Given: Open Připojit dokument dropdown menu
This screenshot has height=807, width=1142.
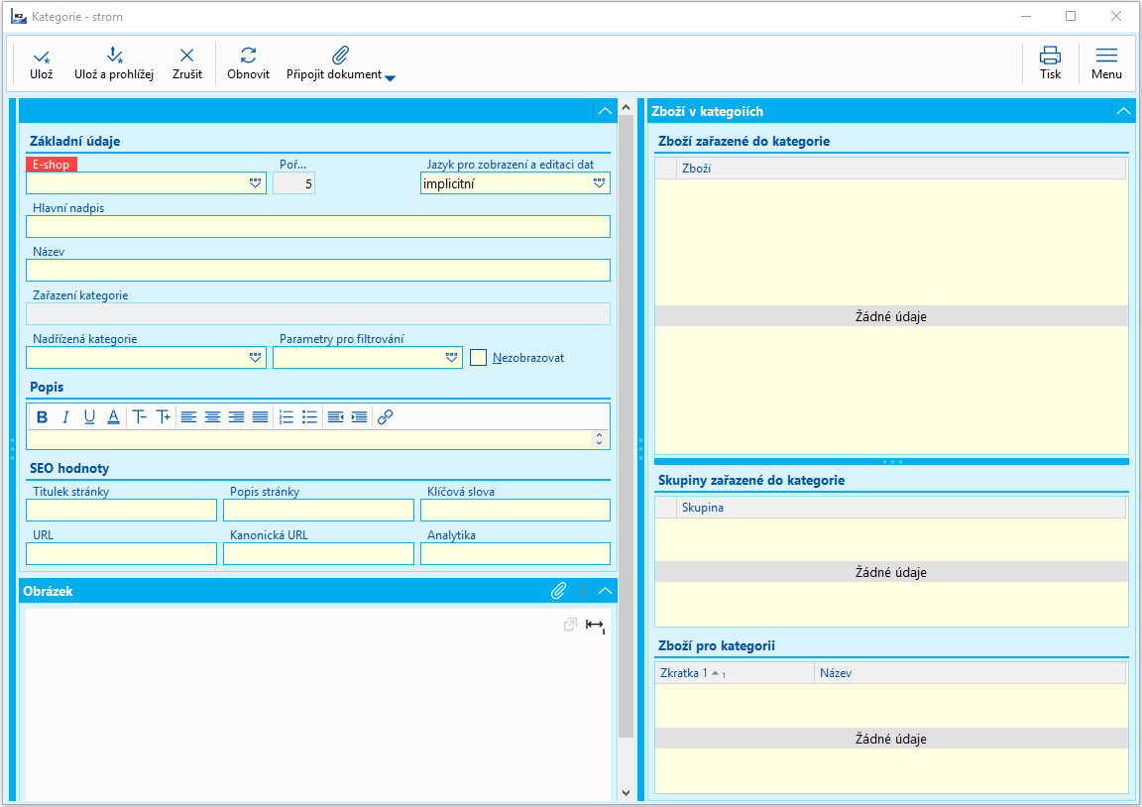Looking at the screenshot, I should point(390,78).
